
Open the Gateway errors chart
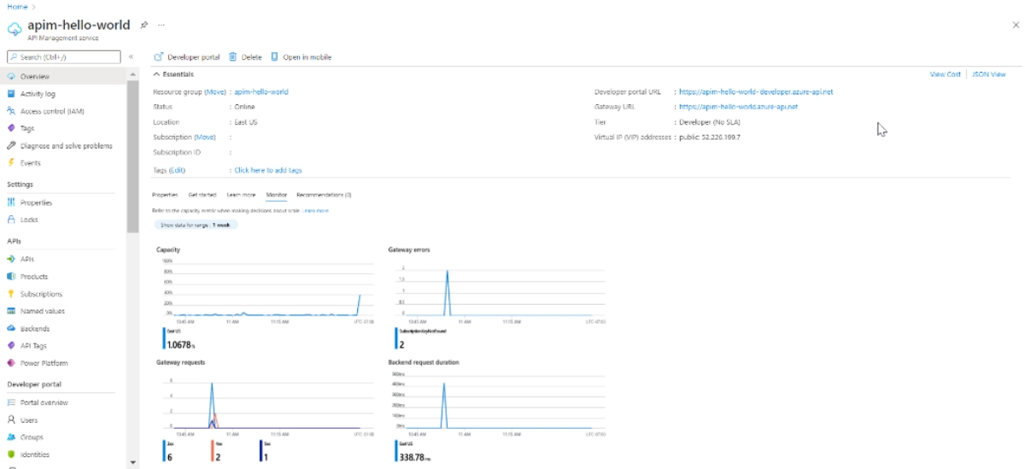pyautogui.click(x=498, y=292)
